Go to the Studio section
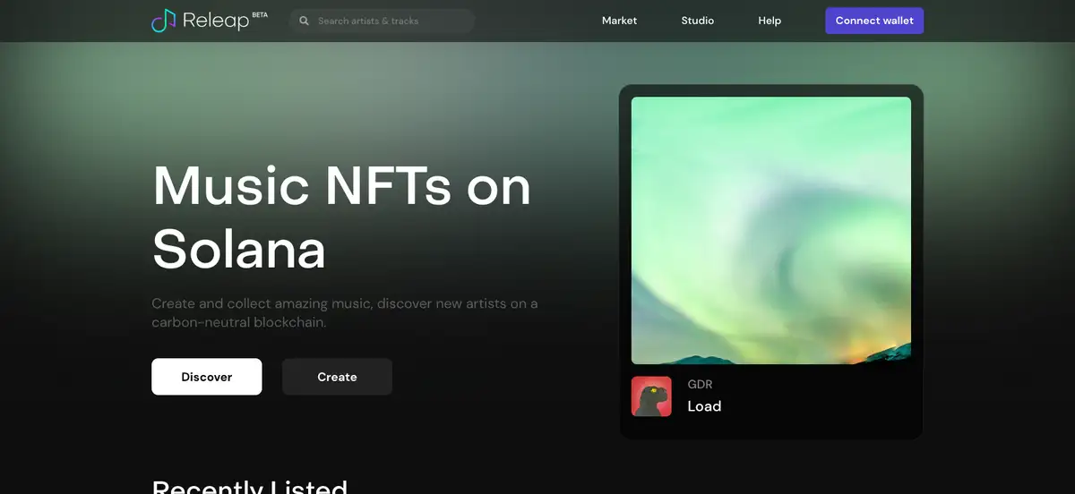 point(697,21)
